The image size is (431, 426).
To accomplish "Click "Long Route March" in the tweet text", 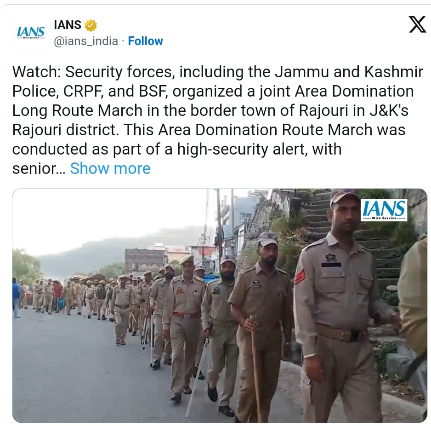I will [x=77, y=110].
